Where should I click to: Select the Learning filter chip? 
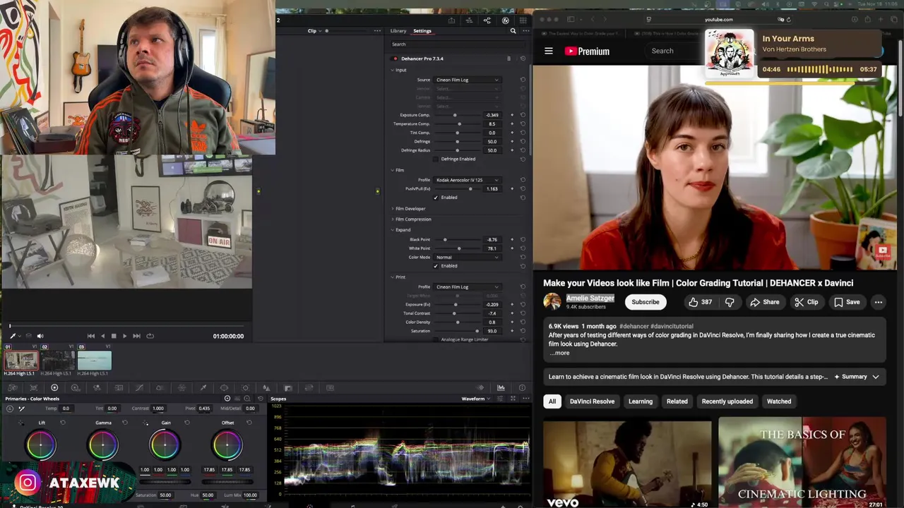(x=641, y=401)
